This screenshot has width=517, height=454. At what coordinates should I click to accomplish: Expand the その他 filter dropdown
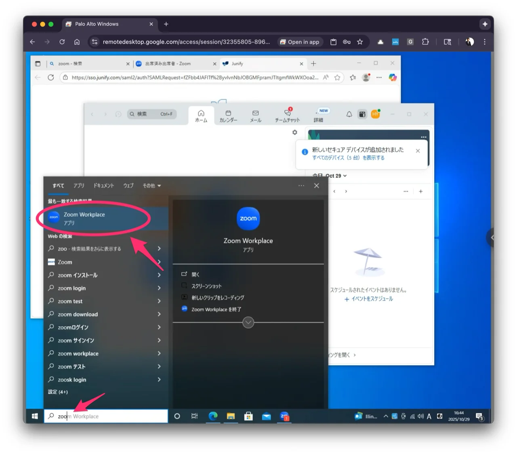pyautogui.click(x=152, y=186)
